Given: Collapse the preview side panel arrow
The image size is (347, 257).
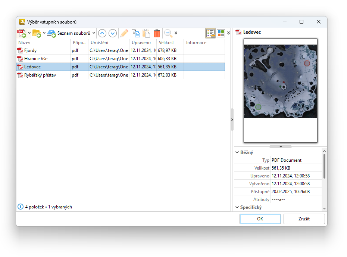Looking at the screenshot, I should click(x=232, y=120).
